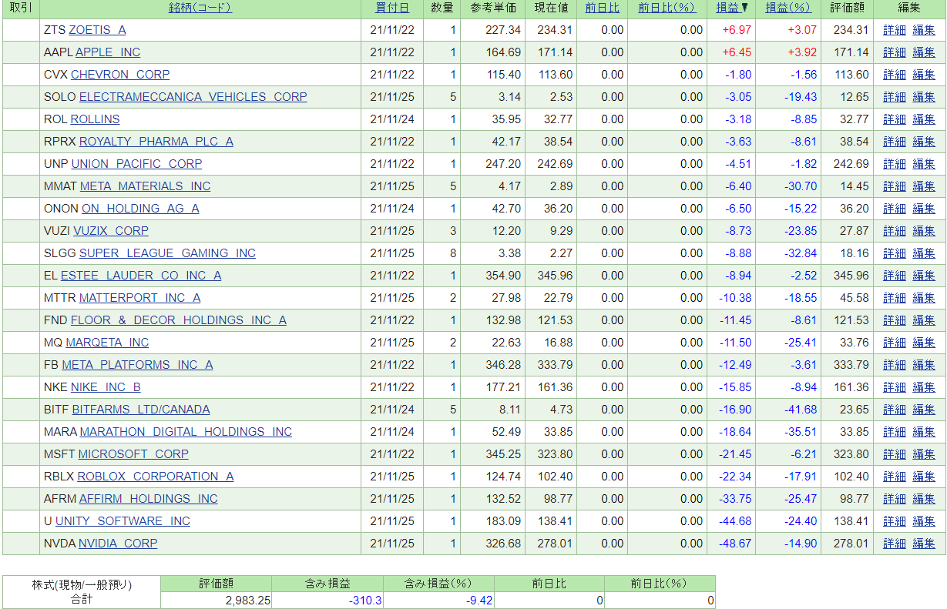Viewport: 947px width, 609px height.
Task: Open the CHEVRON_CORP stock link
Action: coord(120,75)
